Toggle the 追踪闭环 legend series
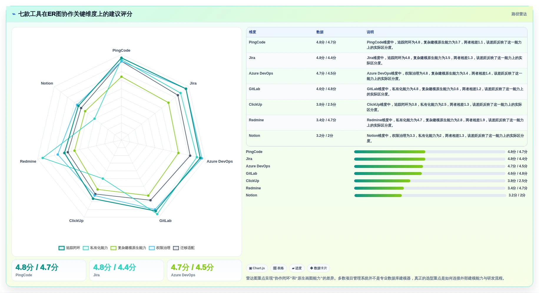Image resolution: width=539 pixels, height=293 pixels. 69,248
